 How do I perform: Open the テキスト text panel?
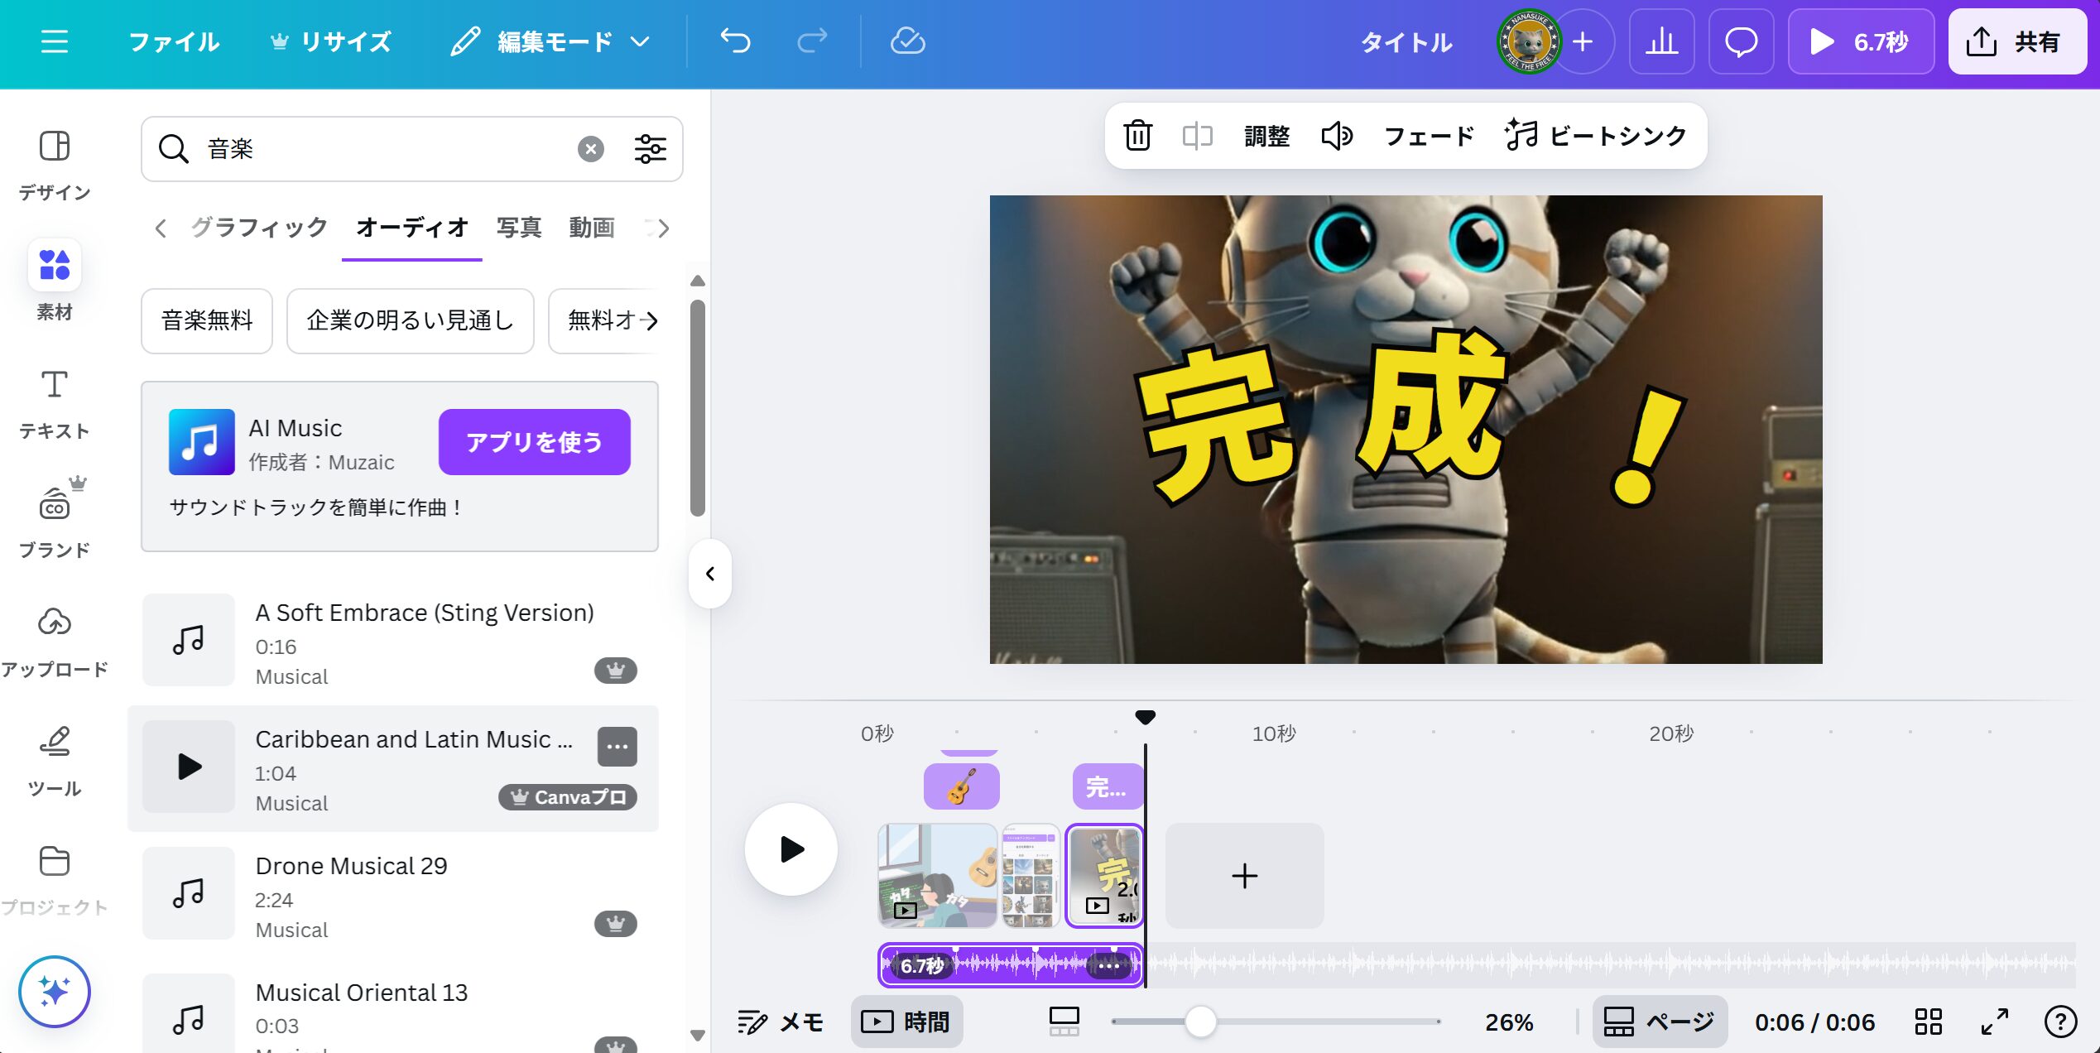pyautogui.click(x=55, y=404)
